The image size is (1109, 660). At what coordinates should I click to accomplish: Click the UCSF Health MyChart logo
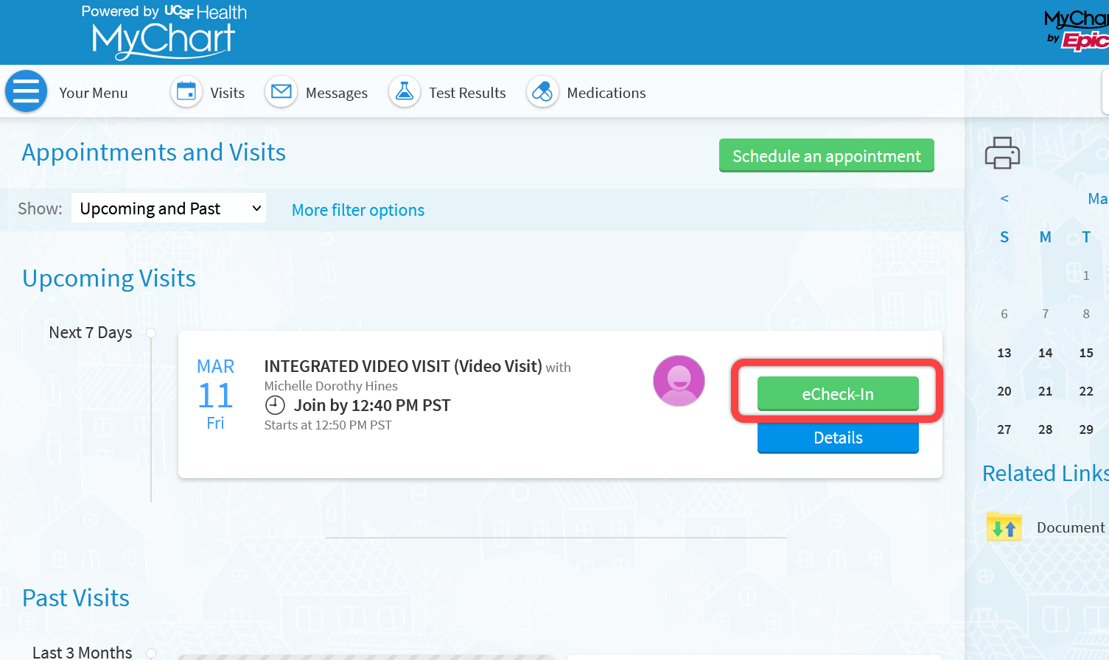pos(164,31)
